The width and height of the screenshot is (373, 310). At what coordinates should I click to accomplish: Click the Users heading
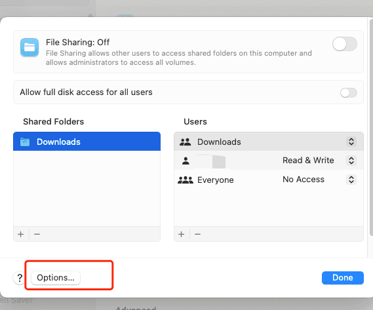(x=195, y=121)
